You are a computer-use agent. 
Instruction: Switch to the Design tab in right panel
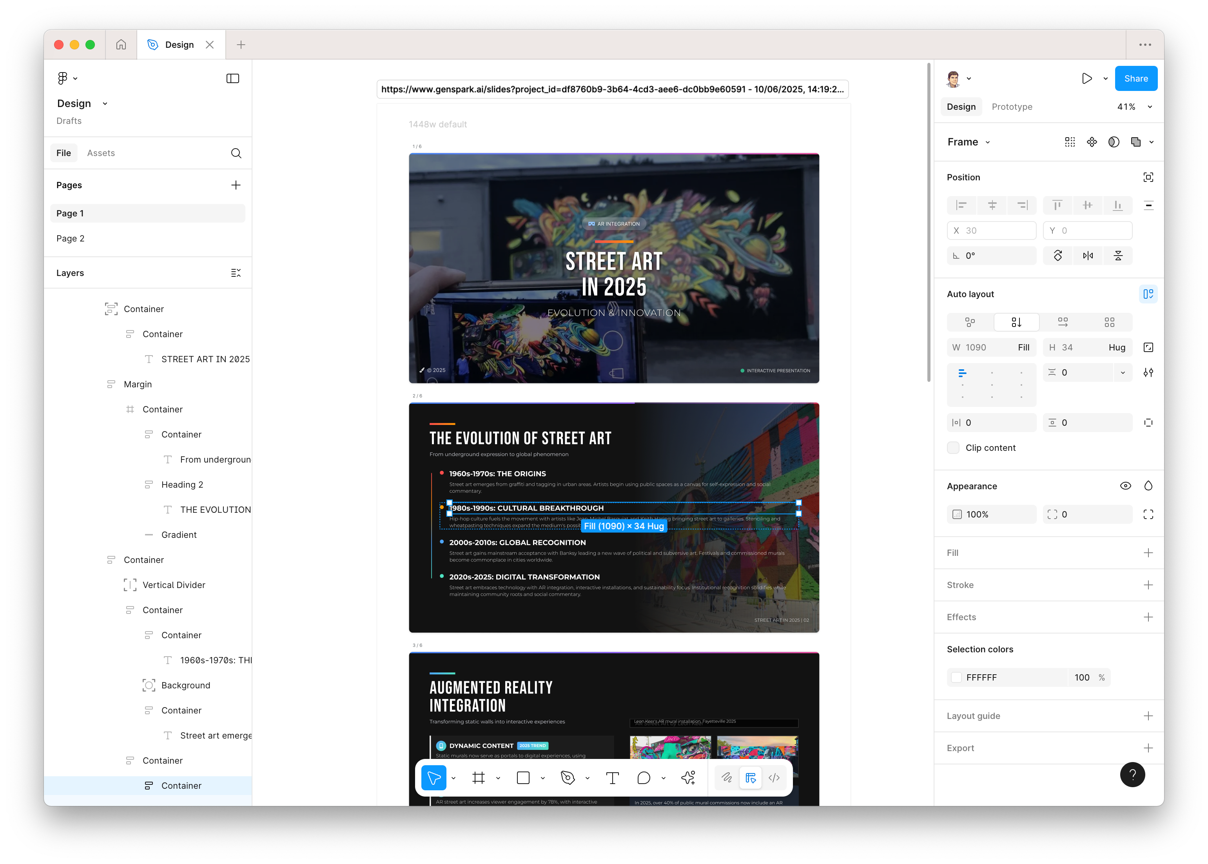tap(961, 107)
